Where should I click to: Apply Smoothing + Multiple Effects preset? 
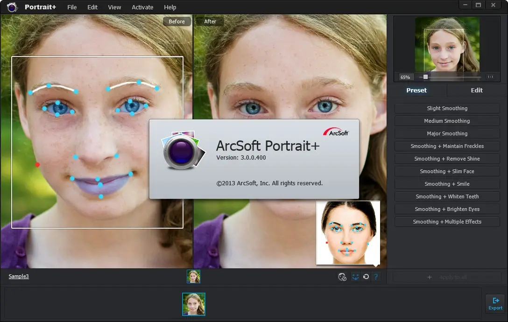(447, 222)
